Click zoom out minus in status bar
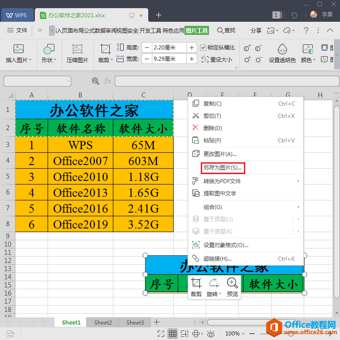 tap(252, 334)
